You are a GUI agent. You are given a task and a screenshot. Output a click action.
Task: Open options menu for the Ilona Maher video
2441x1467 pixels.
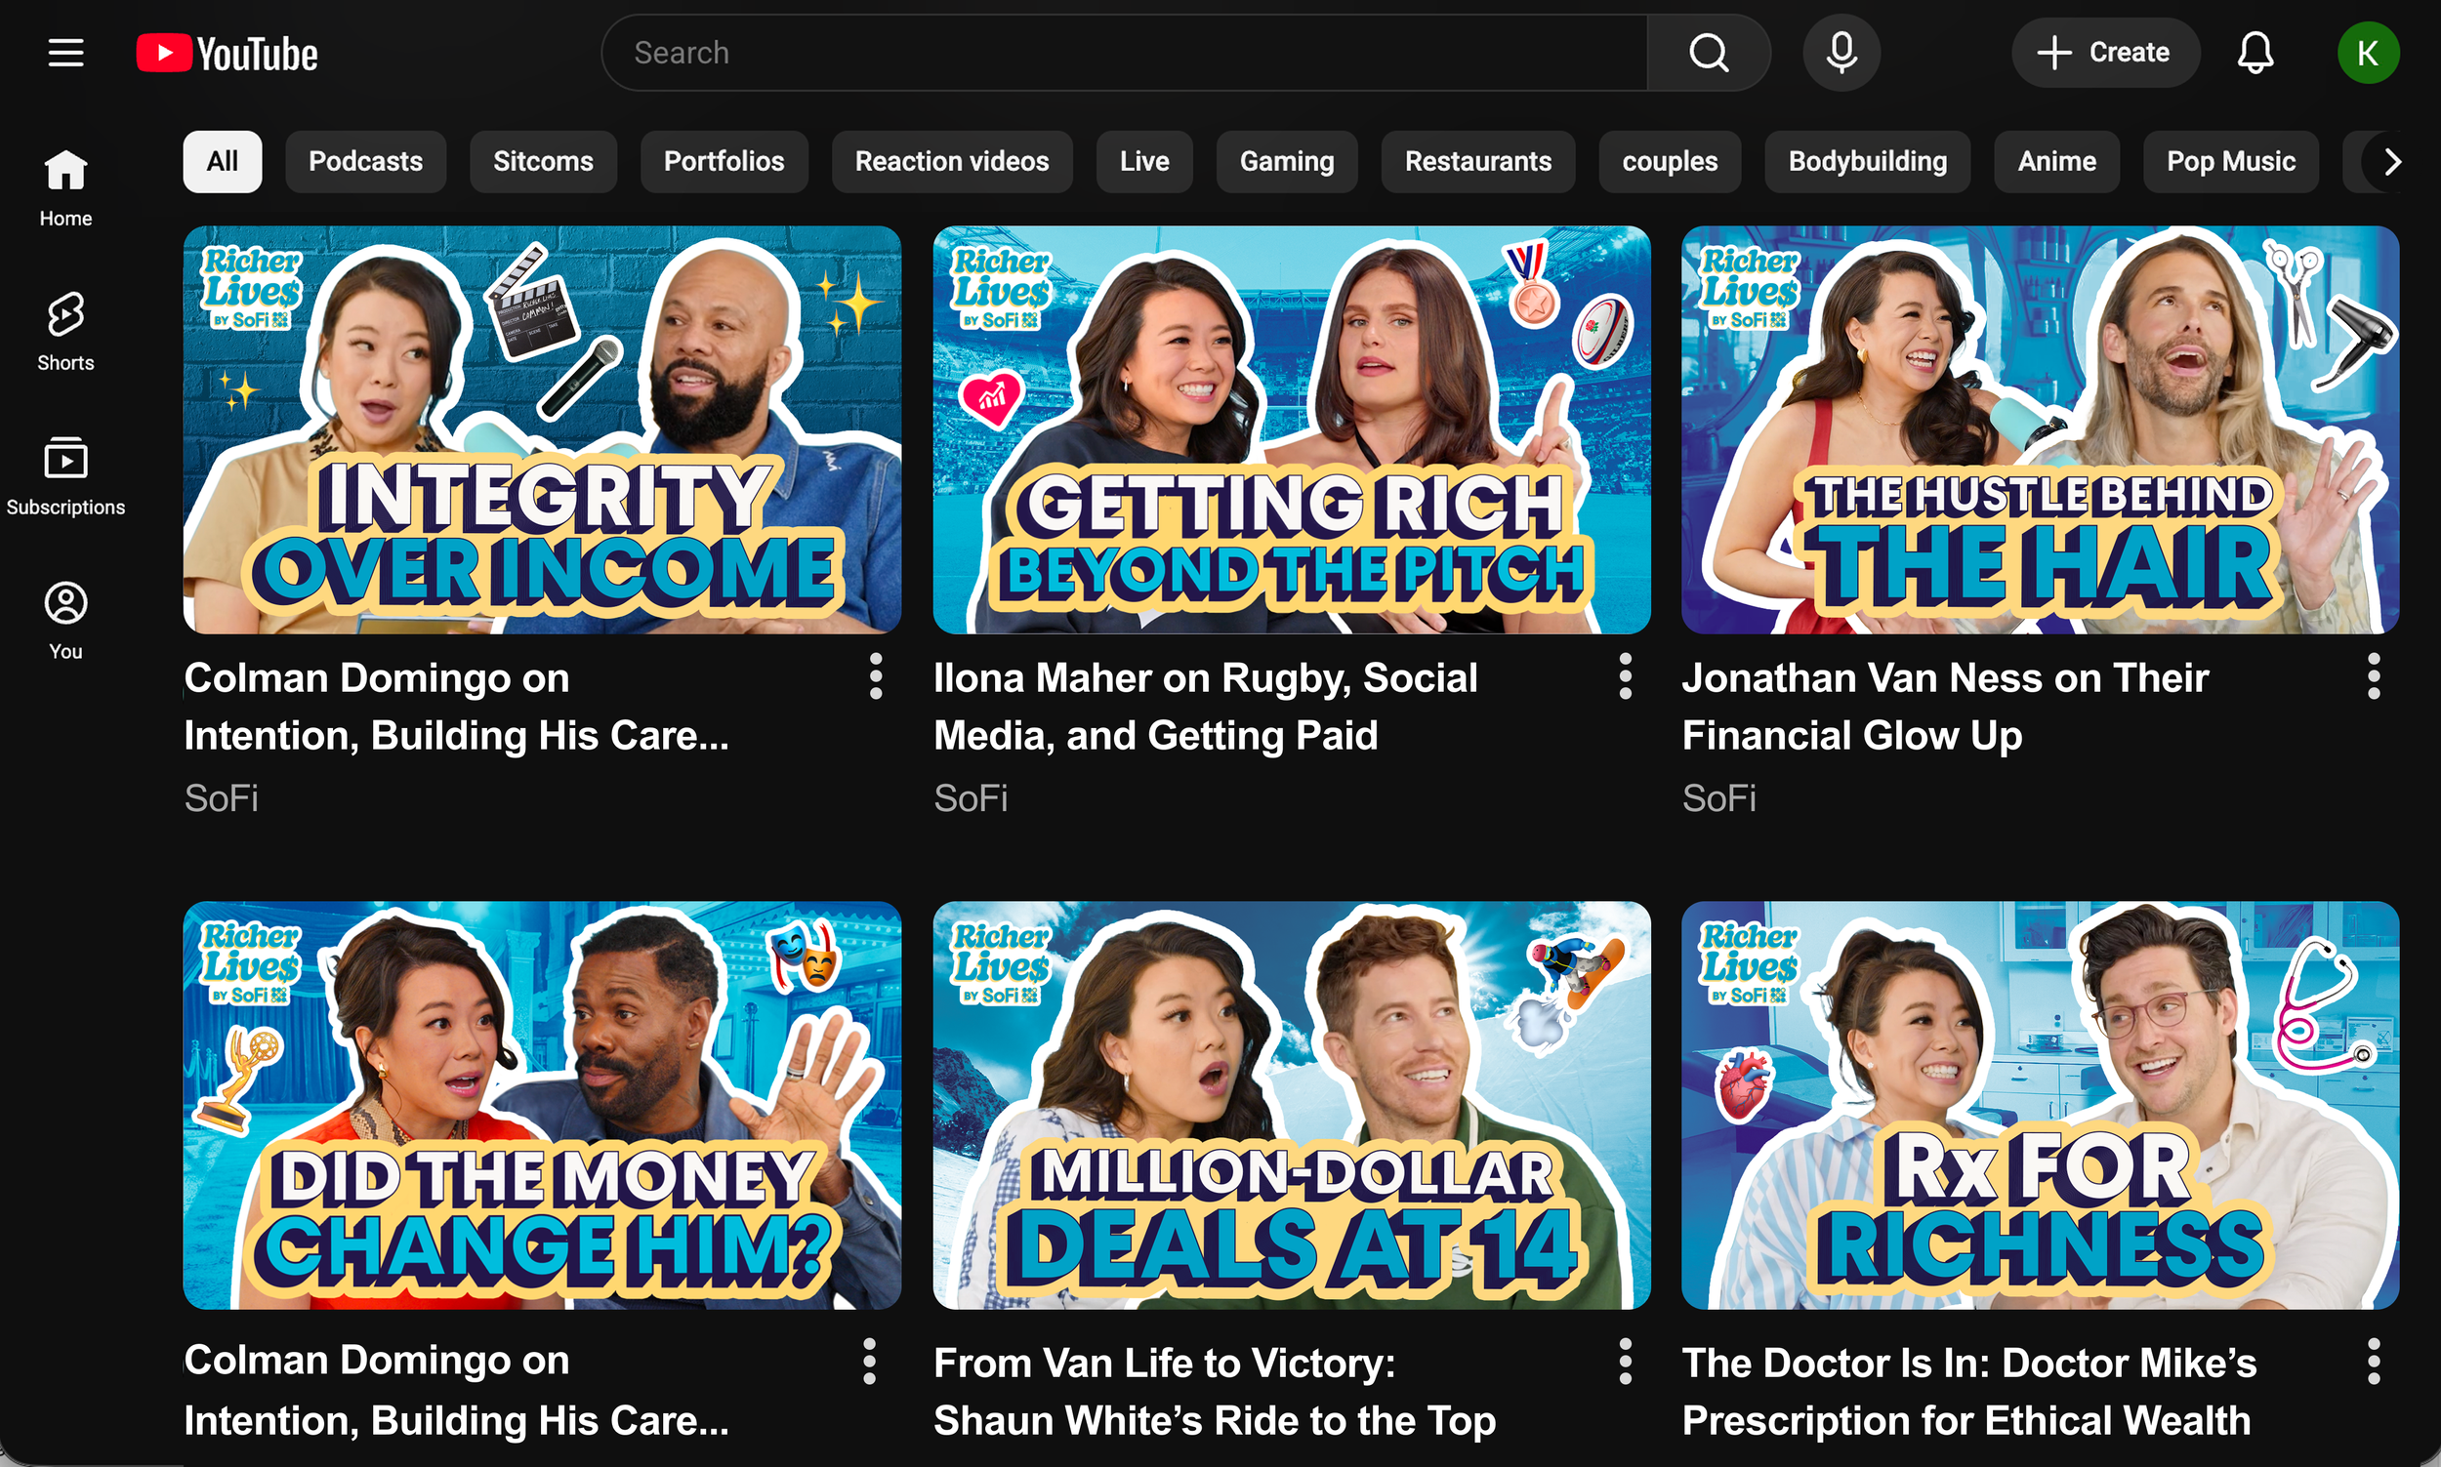pyautogui.click(x=1626, y=677)
